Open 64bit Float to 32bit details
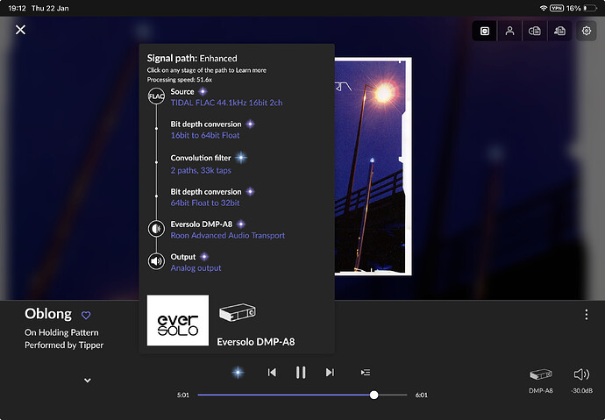605x420 pixels. pyautogui.click(x=205, y=203)
